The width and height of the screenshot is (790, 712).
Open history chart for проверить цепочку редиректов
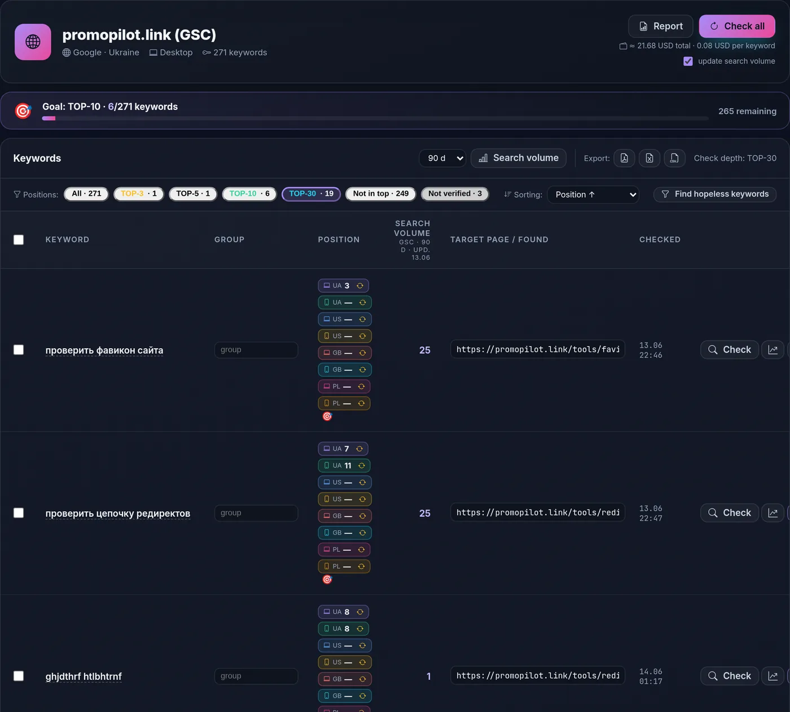(773, 513)
